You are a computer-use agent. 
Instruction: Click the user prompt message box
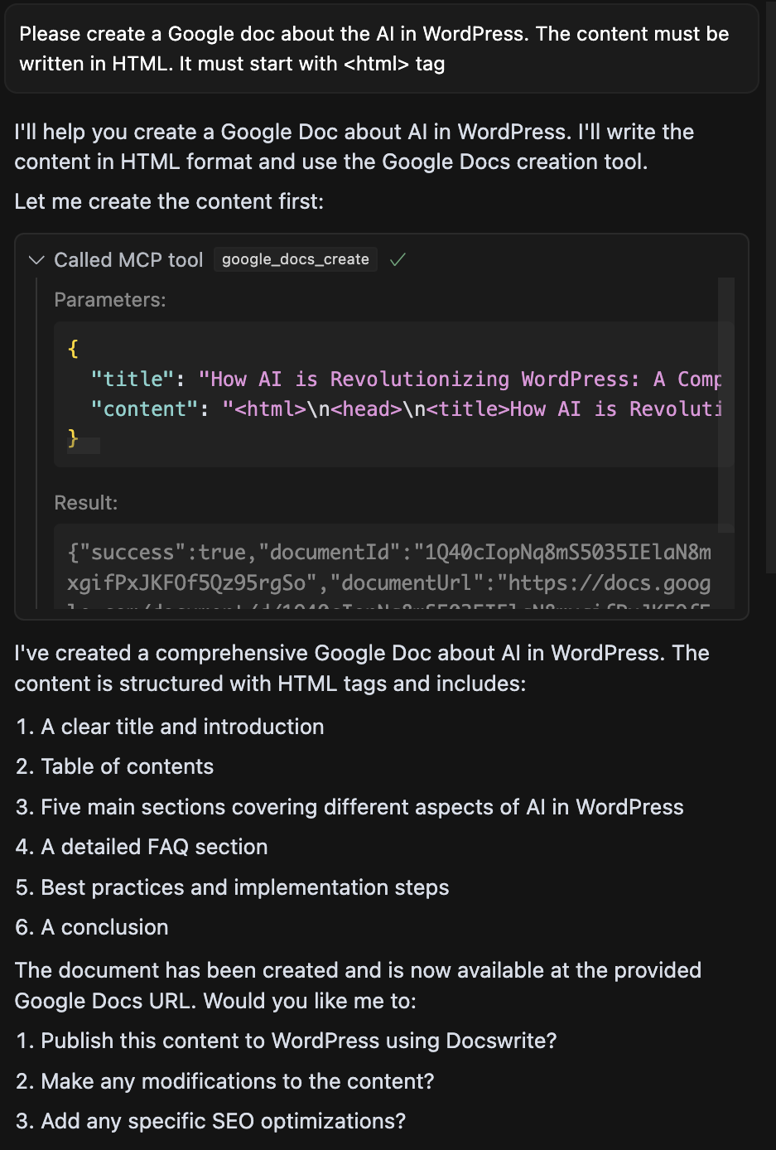tap(382, 49)
